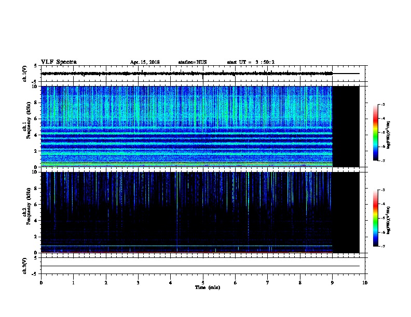
Task: Click the "VLF Spectra" plot title
Action: [59, 62]
